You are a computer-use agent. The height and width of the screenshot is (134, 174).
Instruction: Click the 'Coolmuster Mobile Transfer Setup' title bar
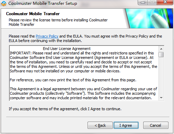pyautogui.click(x=43, y=3)
